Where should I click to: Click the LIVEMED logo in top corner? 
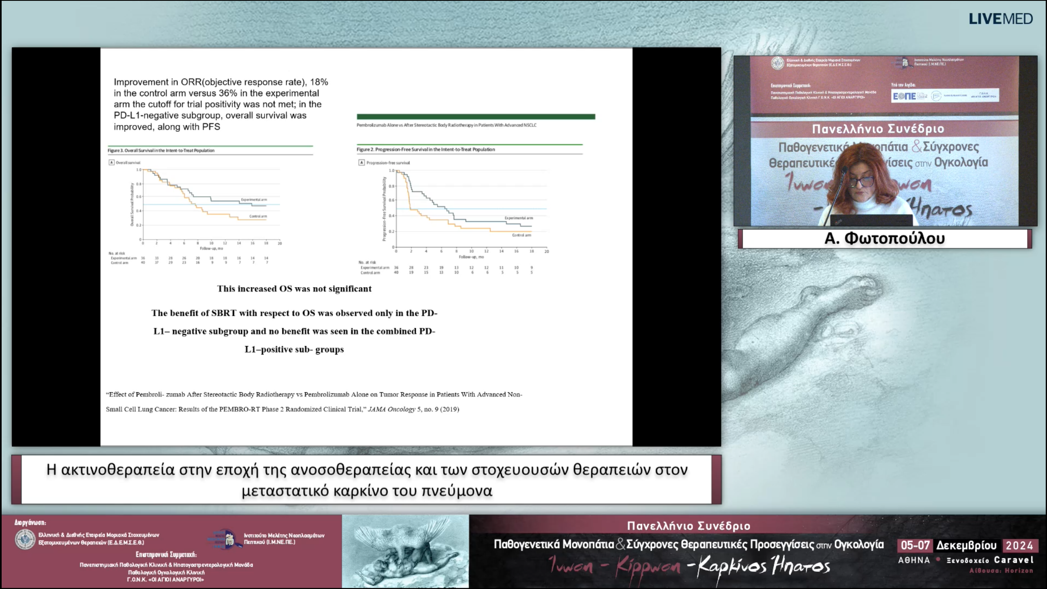pyautogui.click(x=1000, y=19)
